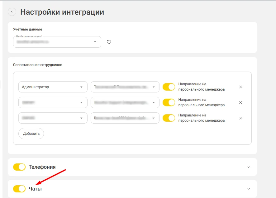Click the Добавить button
This screenshot has width=276, height=198.
coord(31,134)
